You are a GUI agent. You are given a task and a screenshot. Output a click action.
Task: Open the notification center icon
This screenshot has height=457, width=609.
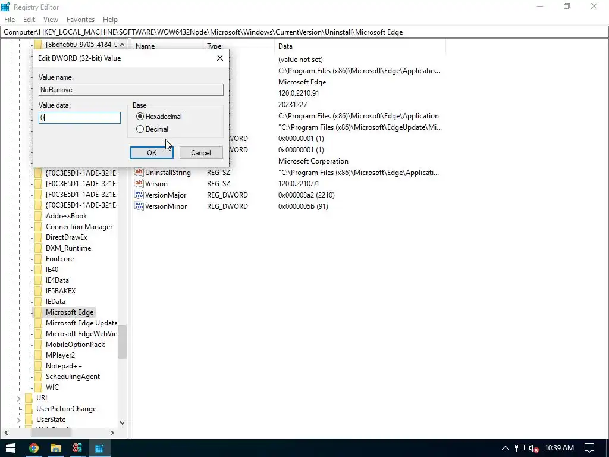click(x=589, y=448)
